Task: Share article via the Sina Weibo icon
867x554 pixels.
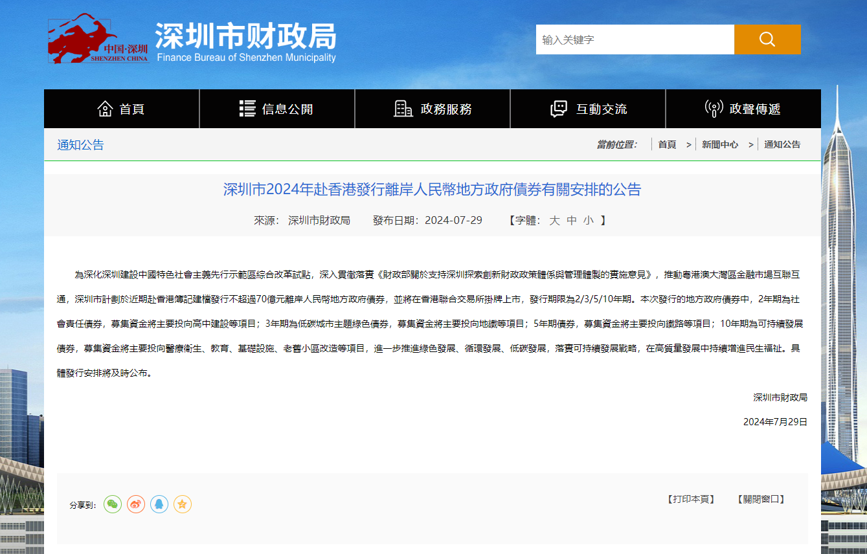Action: coord(135,504)
